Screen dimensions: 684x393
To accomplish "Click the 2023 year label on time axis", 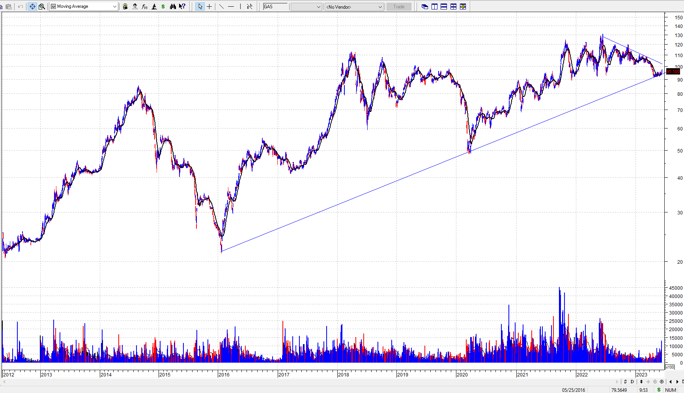I will click(641, 374).
